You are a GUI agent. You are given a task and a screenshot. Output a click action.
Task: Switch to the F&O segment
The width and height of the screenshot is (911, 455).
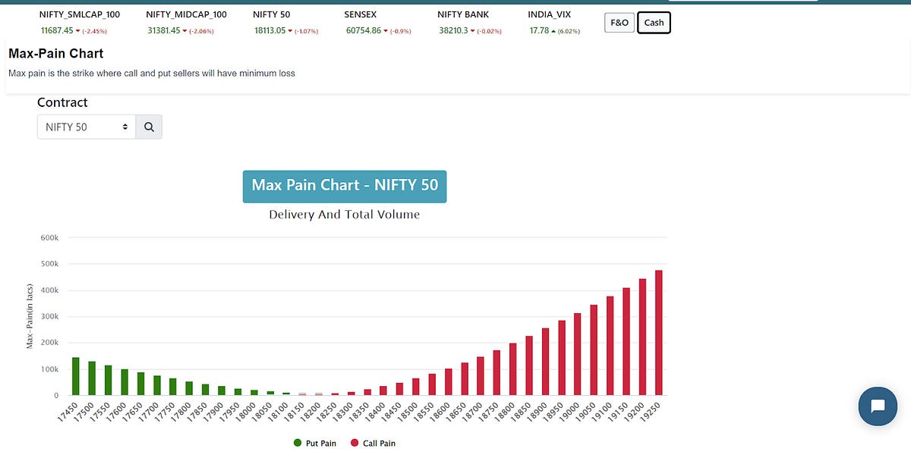point(619,22)
